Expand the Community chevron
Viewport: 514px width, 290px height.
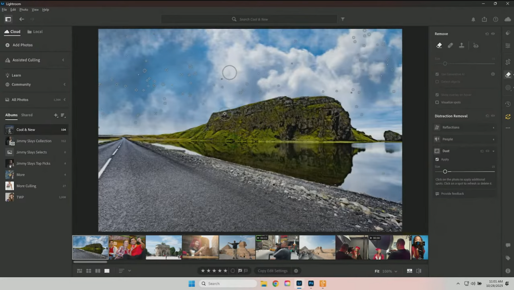point(65,84)
